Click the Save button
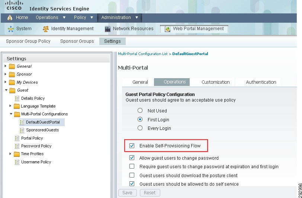 pyautogui.click(x=127, y=192)
